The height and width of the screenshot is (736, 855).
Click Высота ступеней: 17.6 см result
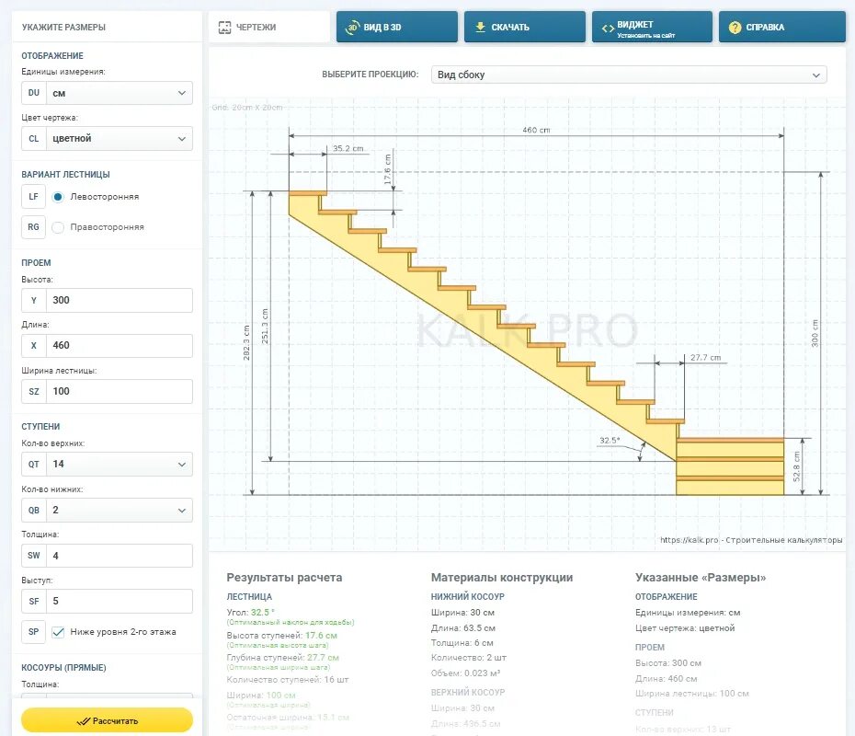point(282,636)
